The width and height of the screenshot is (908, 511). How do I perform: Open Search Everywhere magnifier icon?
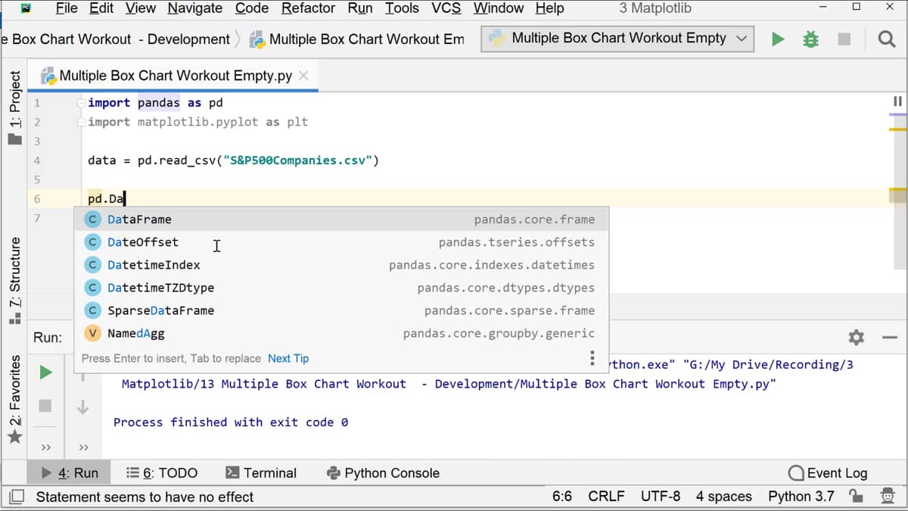[x=887, y=39]
